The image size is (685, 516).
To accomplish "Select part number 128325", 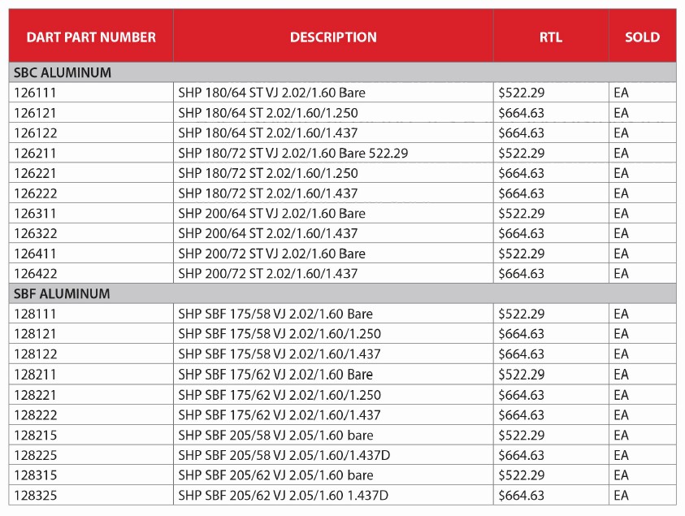I will point(36,495).
